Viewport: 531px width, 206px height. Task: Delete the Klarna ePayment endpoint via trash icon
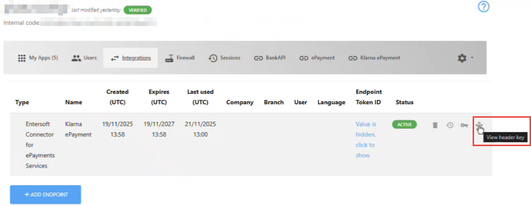point(435,125)
